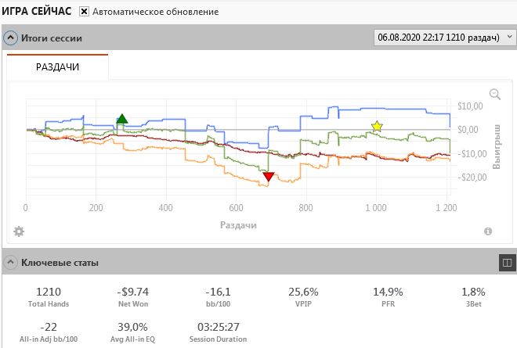Click the chart info icon
The width and height of the screenshot is (517, 348).
point(488,231)
